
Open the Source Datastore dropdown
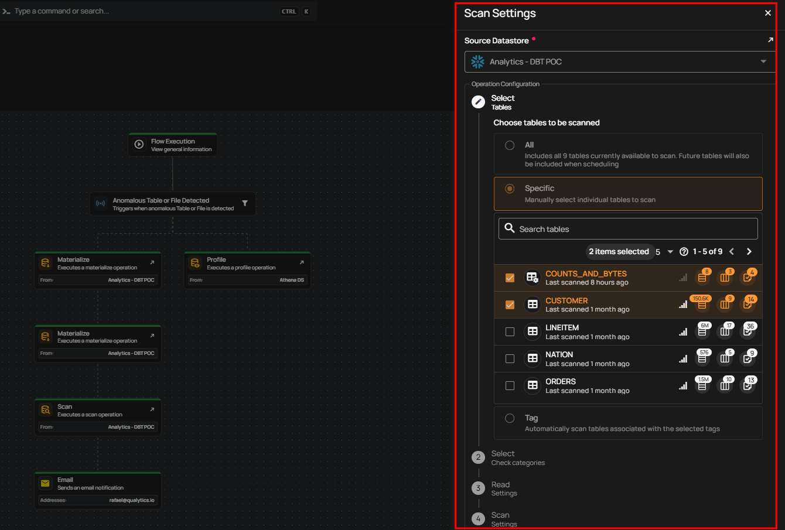pos(763,61)
